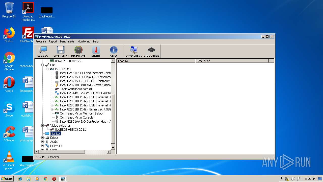Select Qumranet Virtio Console

tap(76, 118)
